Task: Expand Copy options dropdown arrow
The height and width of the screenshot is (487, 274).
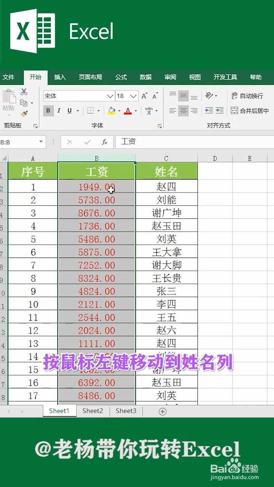Action: point(32,103)
